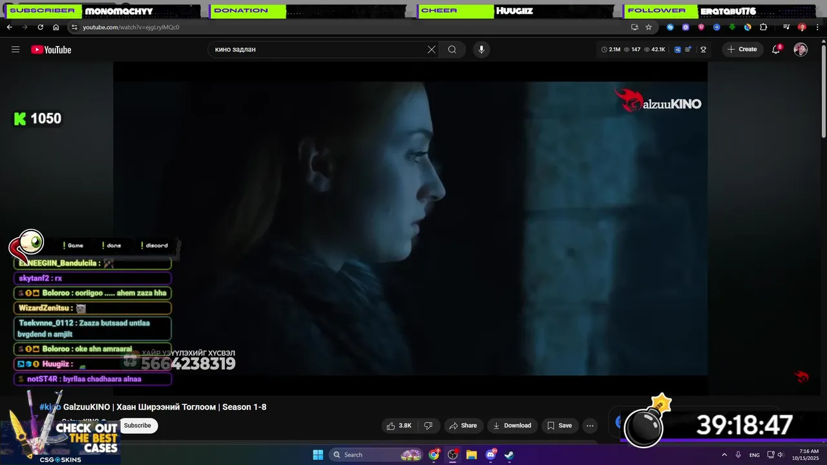
Task: Click the trophy icon in stats bar
Action: pos(704,50)
